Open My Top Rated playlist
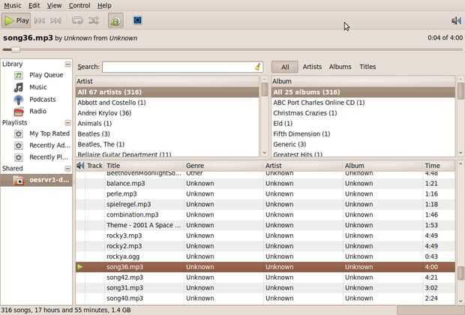 click(x=49, y=133)
